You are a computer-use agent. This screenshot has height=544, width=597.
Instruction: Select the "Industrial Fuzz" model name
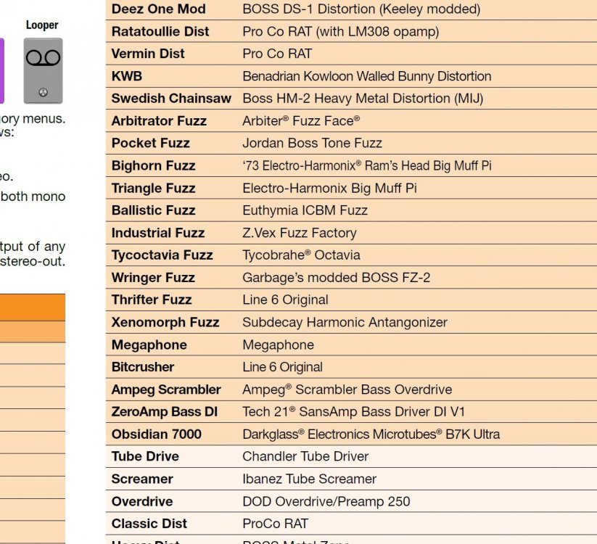[157, 233]
